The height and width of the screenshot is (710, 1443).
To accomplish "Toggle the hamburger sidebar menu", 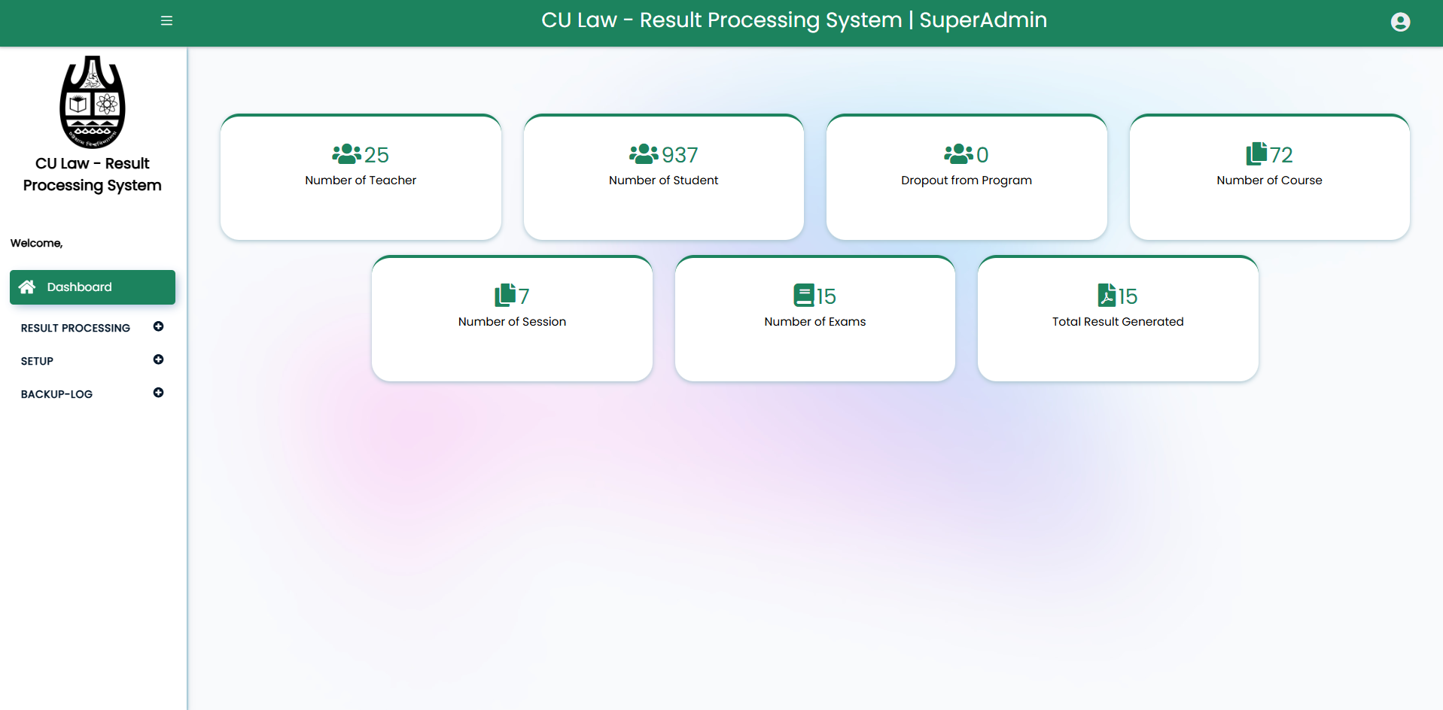I will (166, 21).
